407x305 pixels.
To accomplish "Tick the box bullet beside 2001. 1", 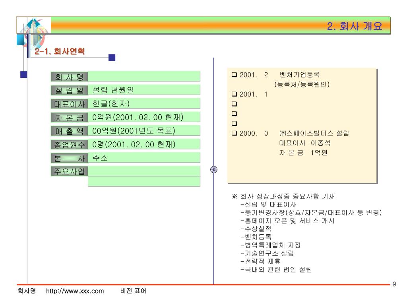I will [234, 94].
